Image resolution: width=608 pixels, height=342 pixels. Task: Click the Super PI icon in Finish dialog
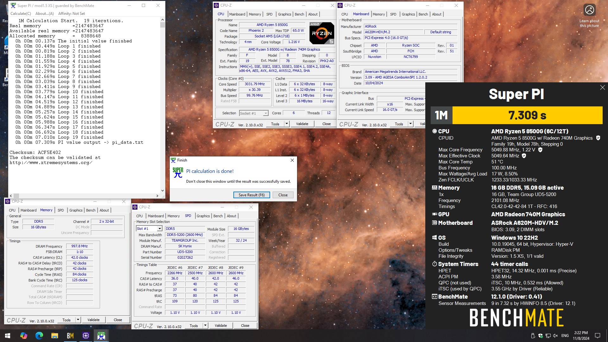coord(178,173)
